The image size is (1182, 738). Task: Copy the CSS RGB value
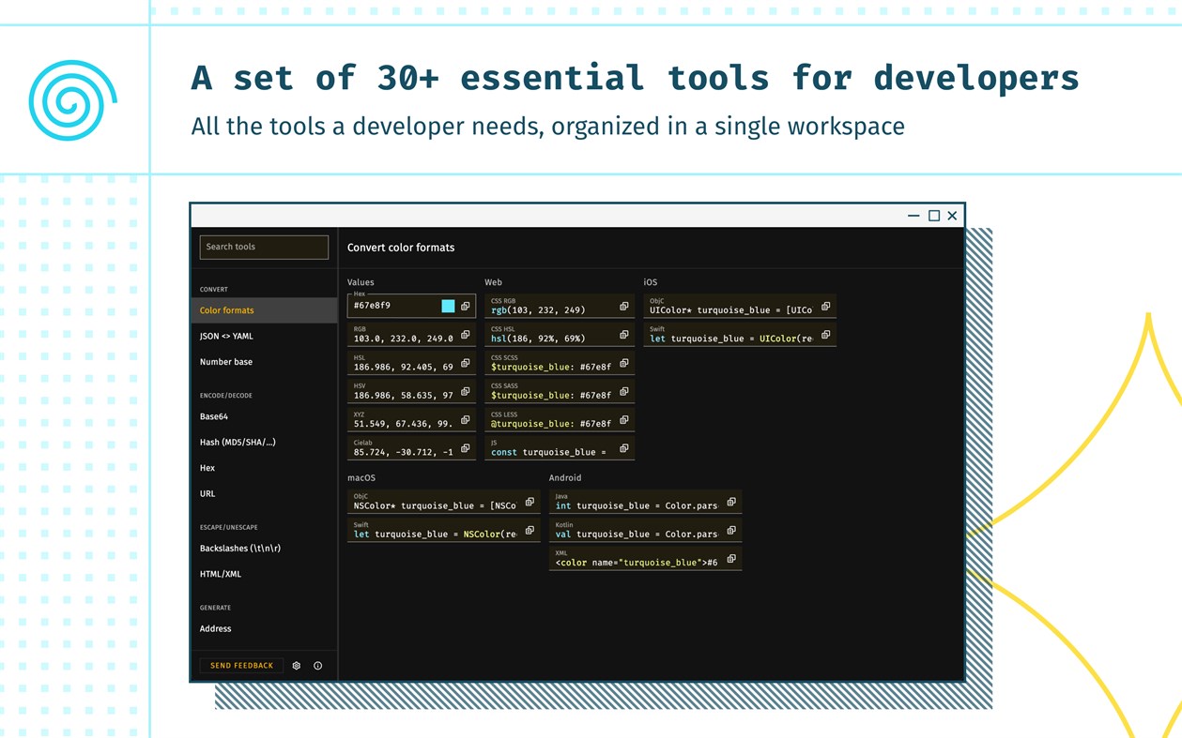pos(622,305)
